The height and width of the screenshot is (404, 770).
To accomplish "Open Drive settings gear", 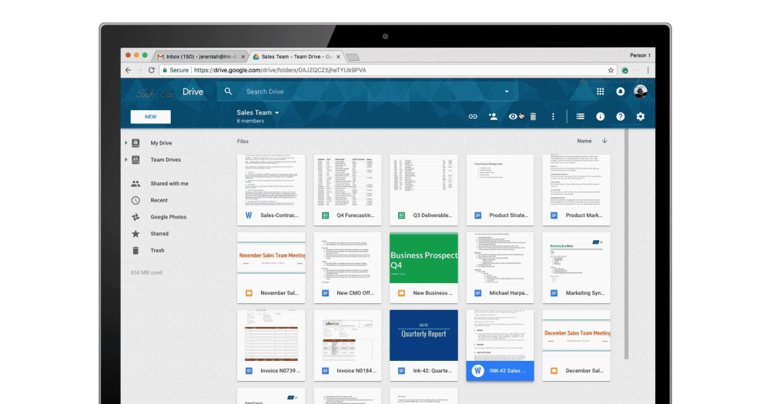I will (x=641, y=117).
